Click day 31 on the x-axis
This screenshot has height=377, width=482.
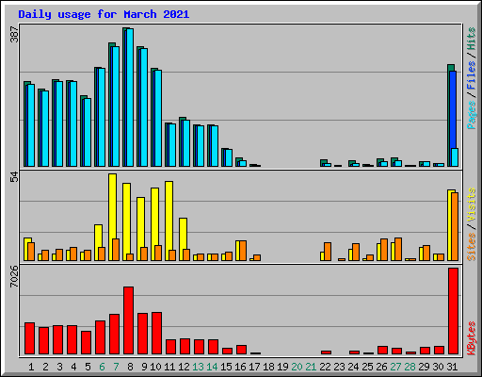452,367
